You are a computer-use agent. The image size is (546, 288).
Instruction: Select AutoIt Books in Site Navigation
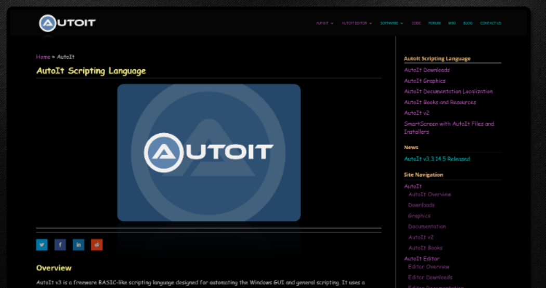(x=425, y=248)
